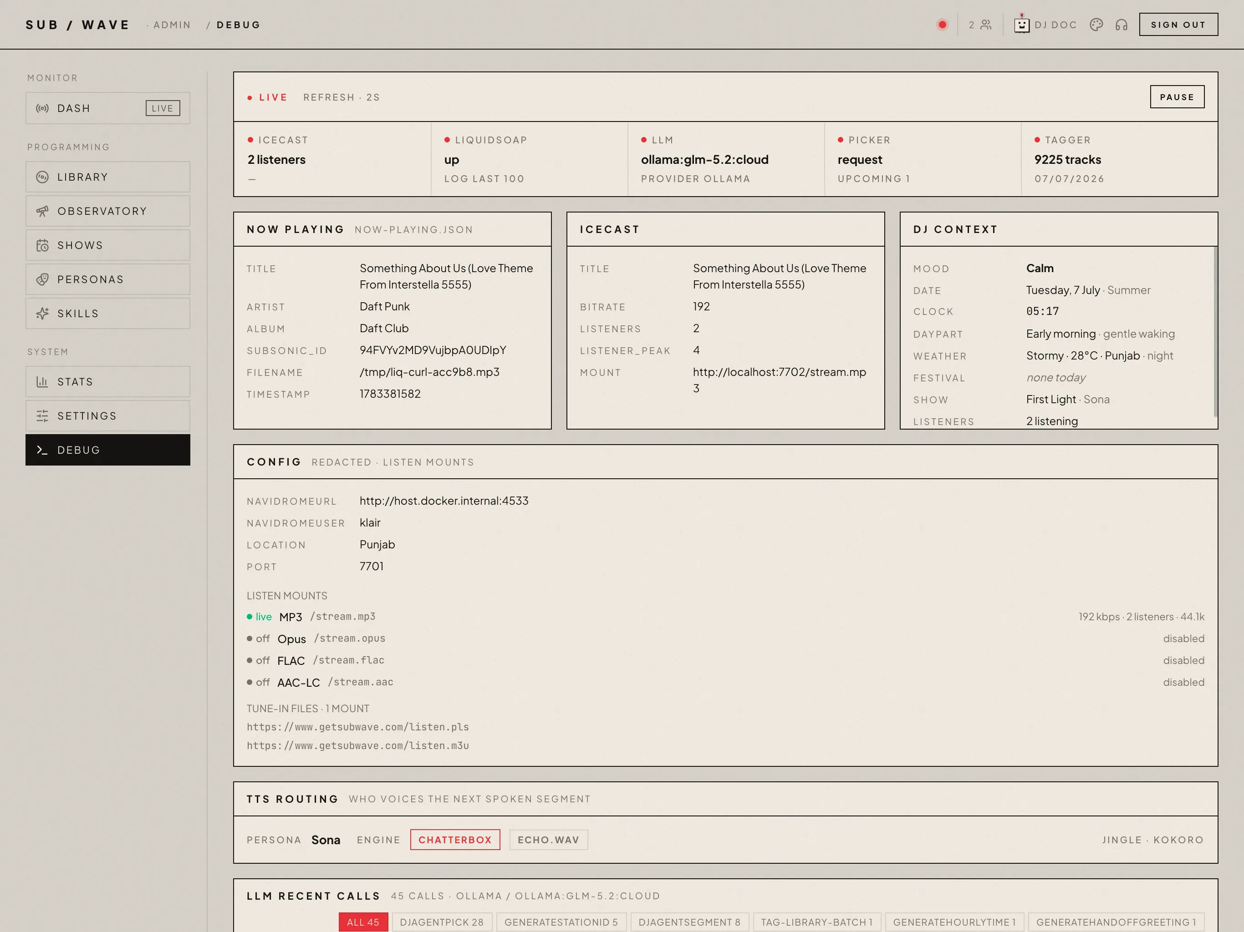Image resolution: width=1244 pixels, height=932 pixels.
Task: Click the Navidrome URL http://host.docker.internal:4533
Action: pyautogui.click(x=444, y=501)
